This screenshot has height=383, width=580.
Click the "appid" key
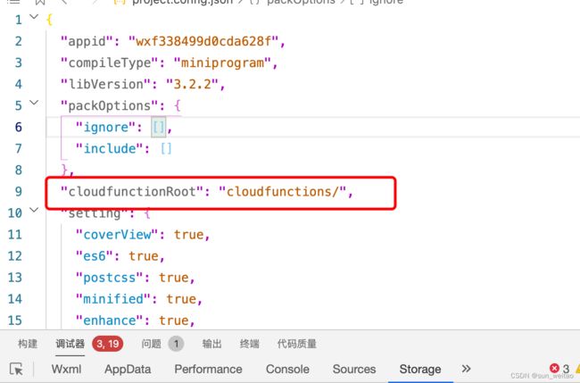[x=87, y=41]
